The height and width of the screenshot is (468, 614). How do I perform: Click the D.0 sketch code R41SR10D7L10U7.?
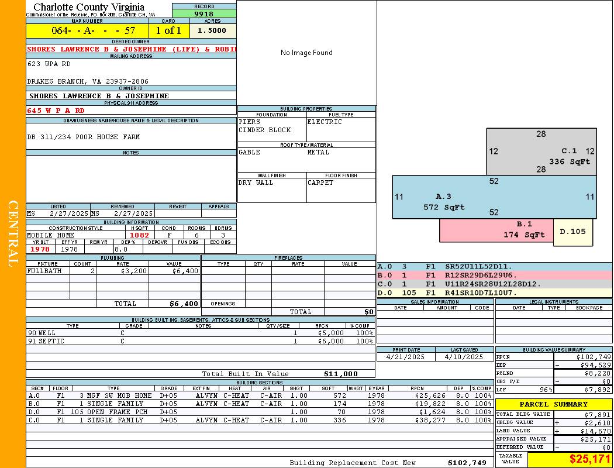point(481,292)
